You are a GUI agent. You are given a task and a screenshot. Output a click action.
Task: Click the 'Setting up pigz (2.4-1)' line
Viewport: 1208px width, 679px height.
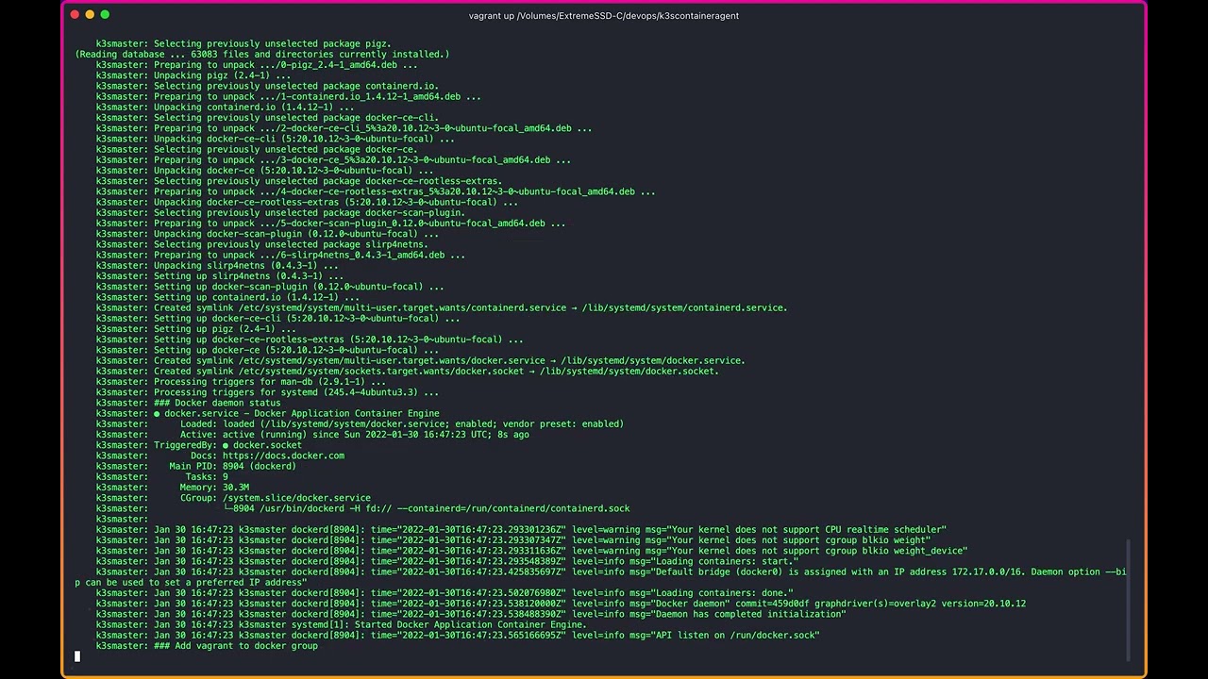[x=196, y=329]
